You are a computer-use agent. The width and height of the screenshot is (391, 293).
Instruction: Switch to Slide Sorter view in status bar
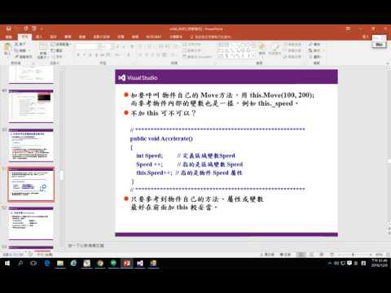[x=312, y=255]
